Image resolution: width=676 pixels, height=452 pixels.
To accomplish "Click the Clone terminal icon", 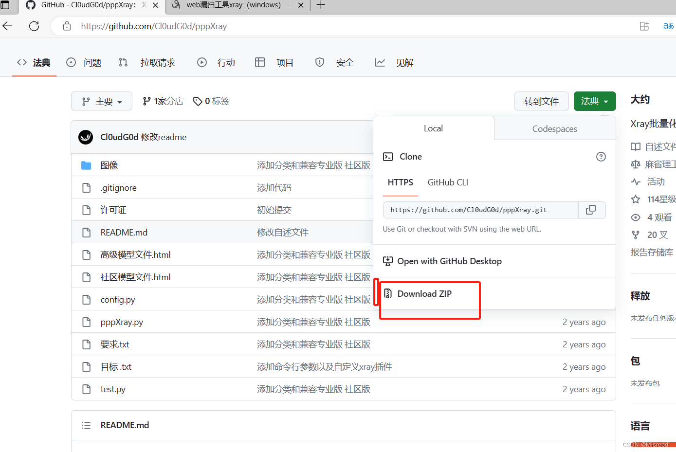I will (388, 157).
